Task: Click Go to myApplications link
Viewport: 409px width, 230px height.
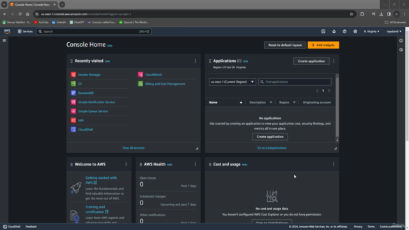Action: tap(272, 148)
